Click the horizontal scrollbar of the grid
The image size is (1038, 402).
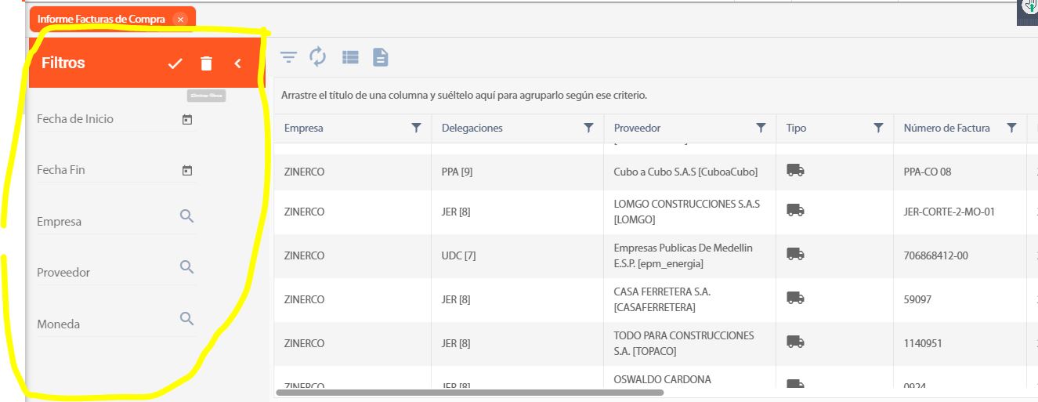[470, 393]
